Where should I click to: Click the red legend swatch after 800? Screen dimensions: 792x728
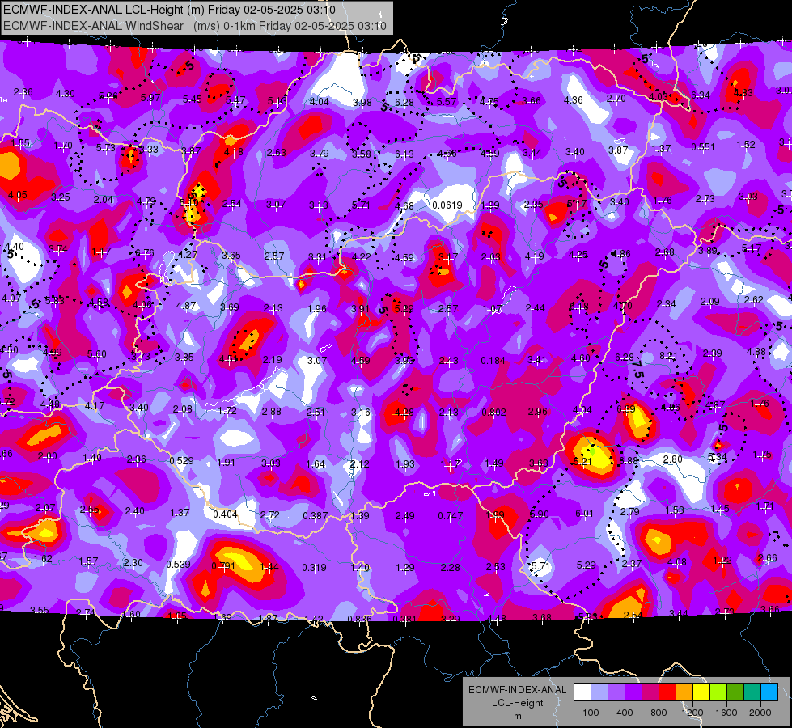tap(667, 692)
